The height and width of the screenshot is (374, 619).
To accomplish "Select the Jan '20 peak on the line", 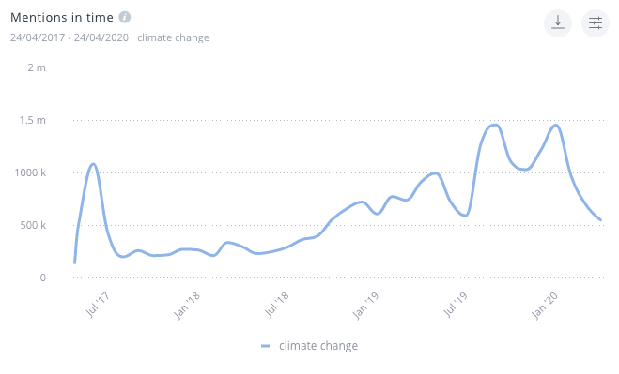I will pyautogui.click(x=556, y=126).
